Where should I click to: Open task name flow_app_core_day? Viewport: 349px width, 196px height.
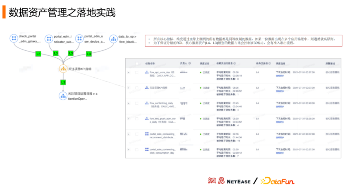163,74
